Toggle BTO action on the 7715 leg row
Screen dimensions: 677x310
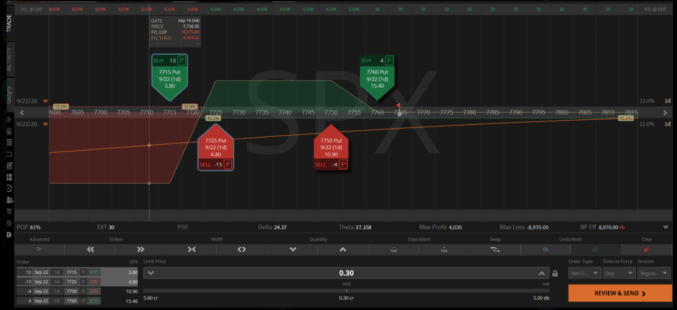coord(94,272)
